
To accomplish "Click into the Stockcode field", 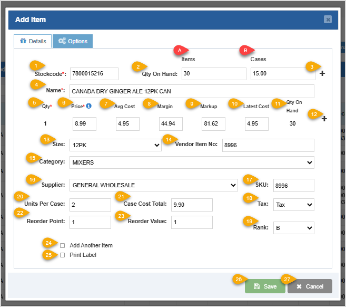I will [x=94, y=74].
